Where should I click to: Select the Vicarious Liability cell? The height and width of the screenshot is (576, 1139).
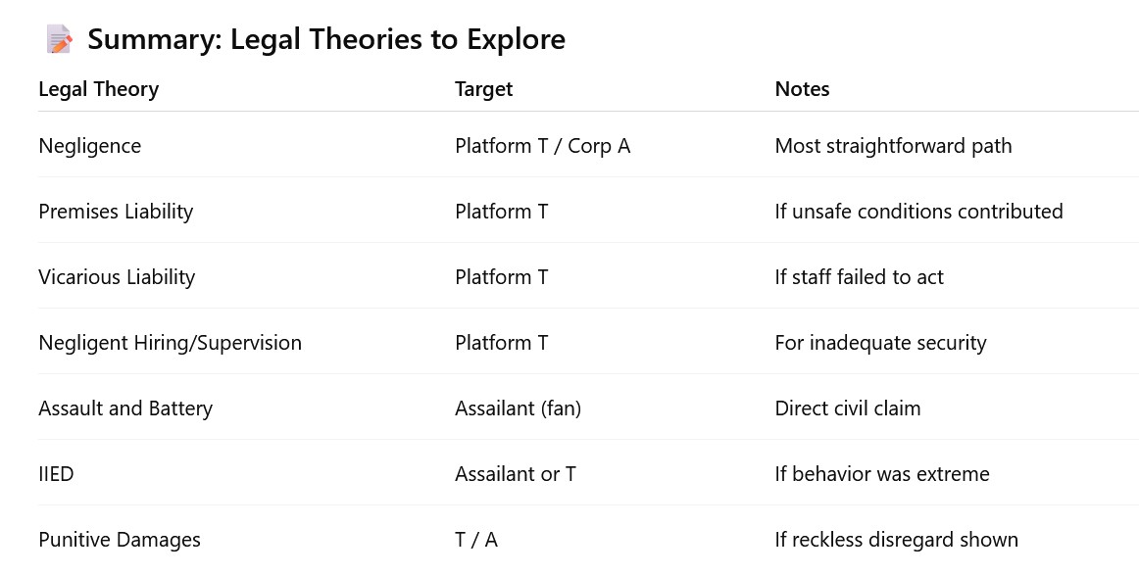tap(117, 277)
